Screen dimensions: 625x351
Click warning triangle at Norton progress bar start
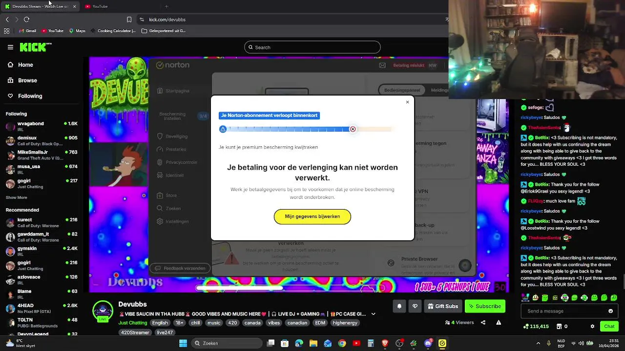pos(223,129)
